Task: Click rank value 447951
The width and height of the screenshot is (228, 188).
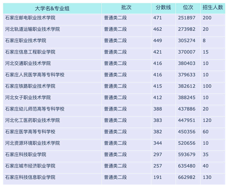Action: tap(187, 120)
